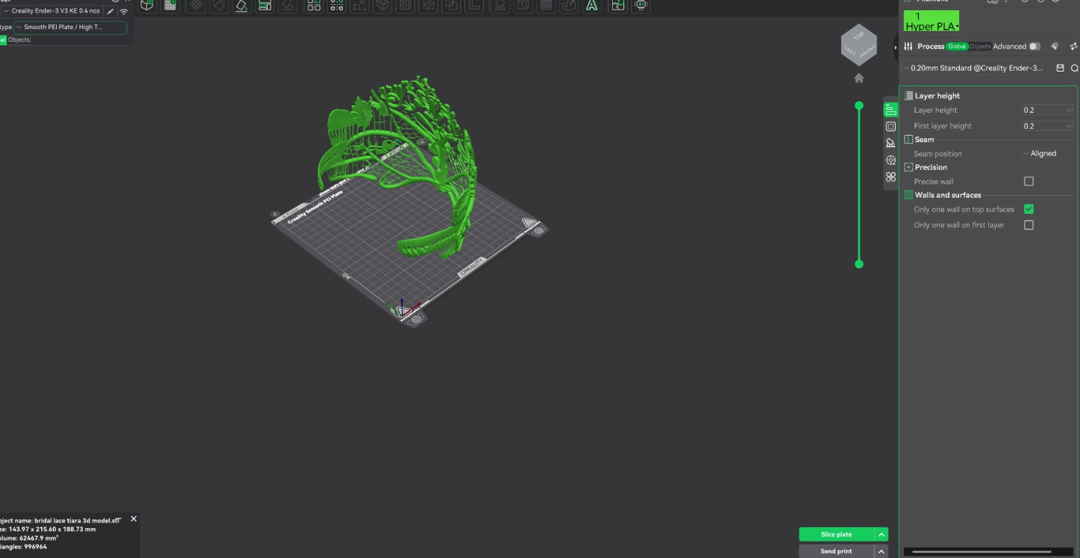The height and width of the screenshot is (558, 1080).
Task: Click the Add model cube icon
Action: click(x=146, y=5)
